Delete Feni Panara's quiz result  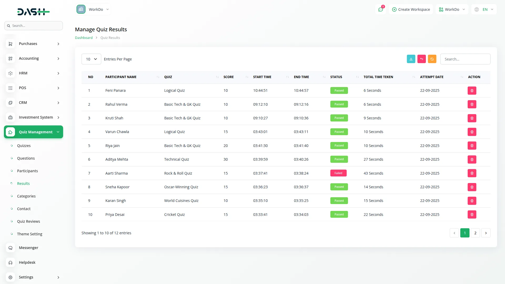pos(472,91)
